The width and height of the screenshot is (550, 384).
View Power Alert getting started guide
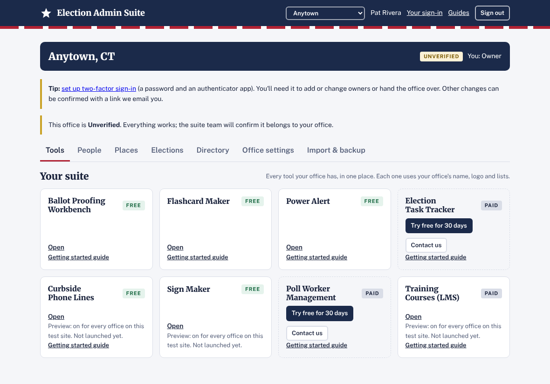click(x=317, y=257)
